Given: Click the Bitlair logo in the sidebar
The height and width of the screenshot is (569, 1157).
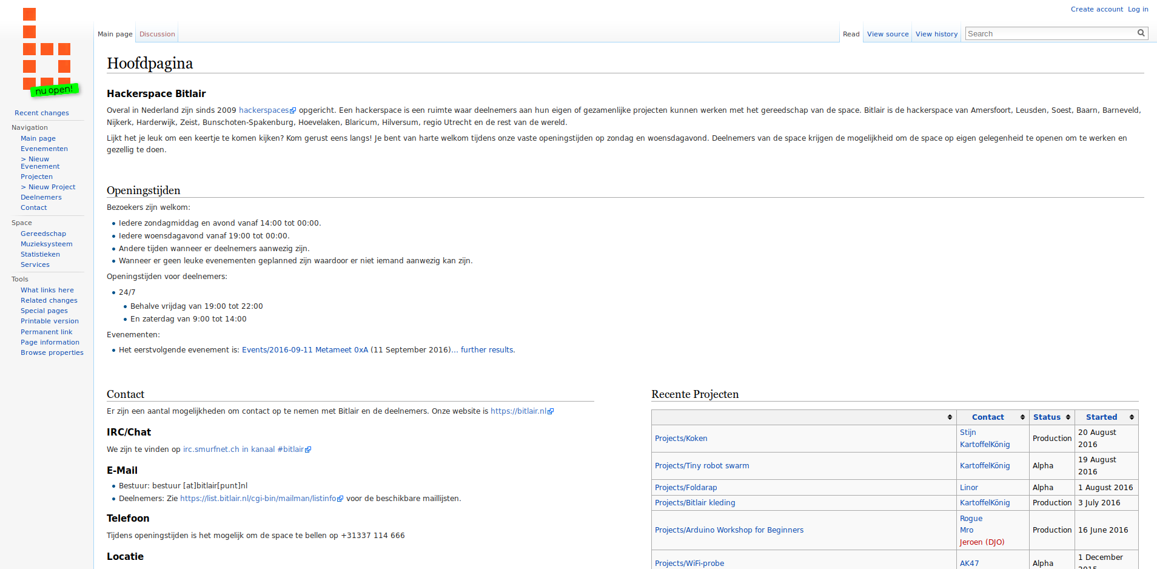Looking at the screenshot, I should pos(47,53).
